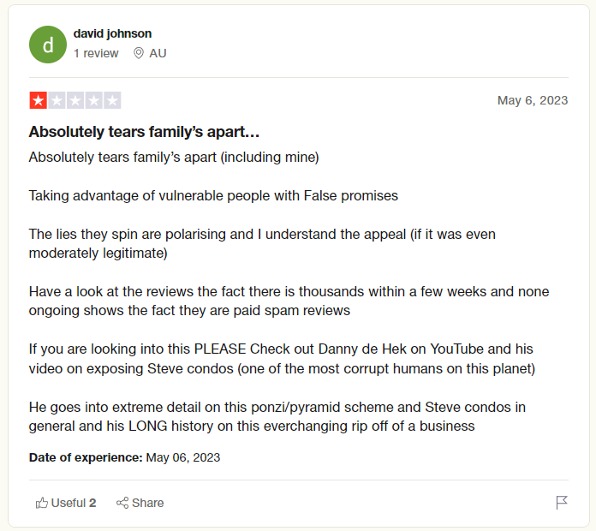Click the Share button label

(x=148, y=503)
